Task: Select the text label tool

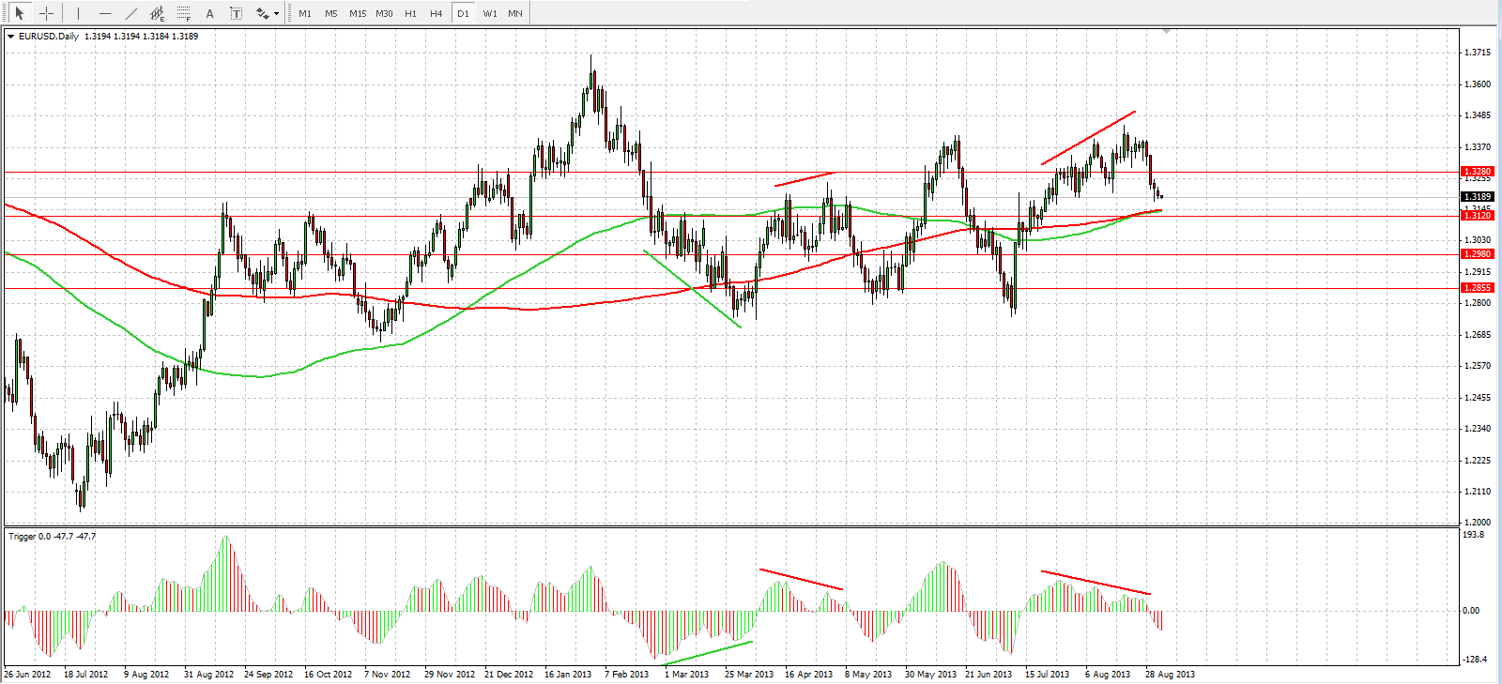Action: point(236,13)
